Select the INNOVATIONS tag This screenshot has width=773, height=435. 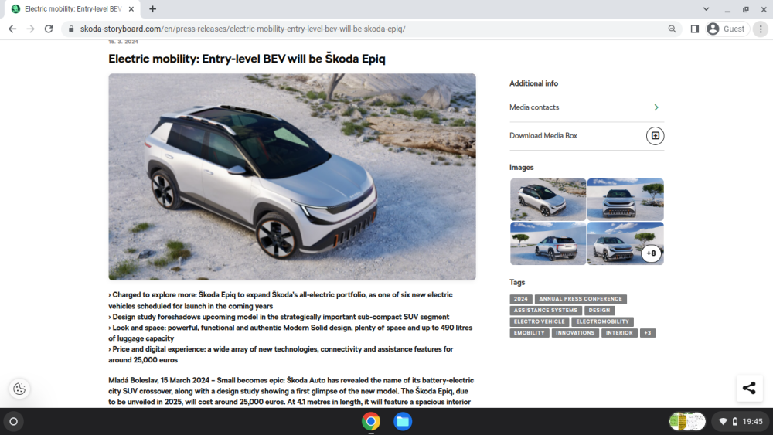(575, 333)
